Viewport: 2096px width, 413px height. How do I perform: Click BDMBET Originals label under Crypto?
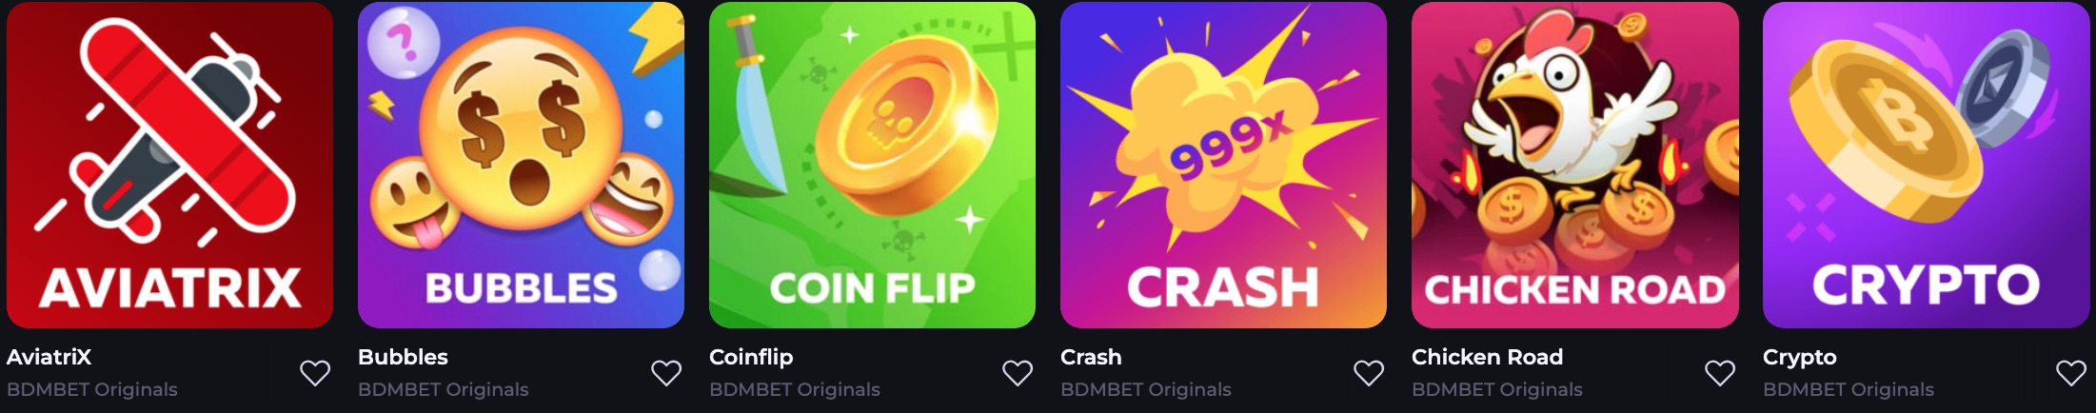click(1849, 389)
